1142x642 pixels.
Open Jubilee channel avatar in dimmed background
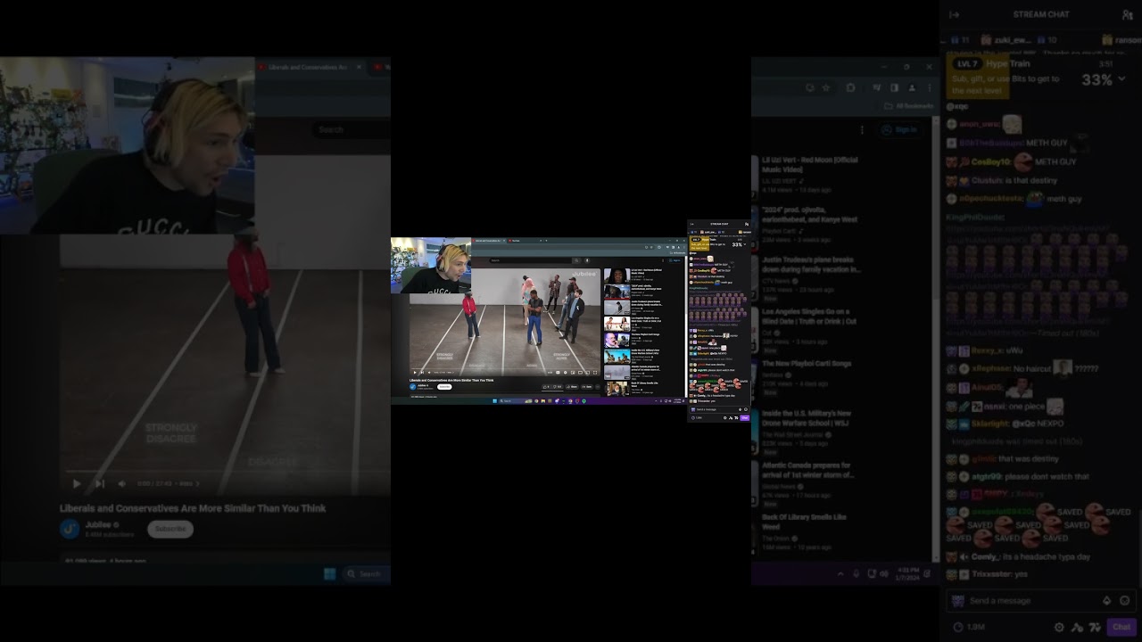pos(70,529)
